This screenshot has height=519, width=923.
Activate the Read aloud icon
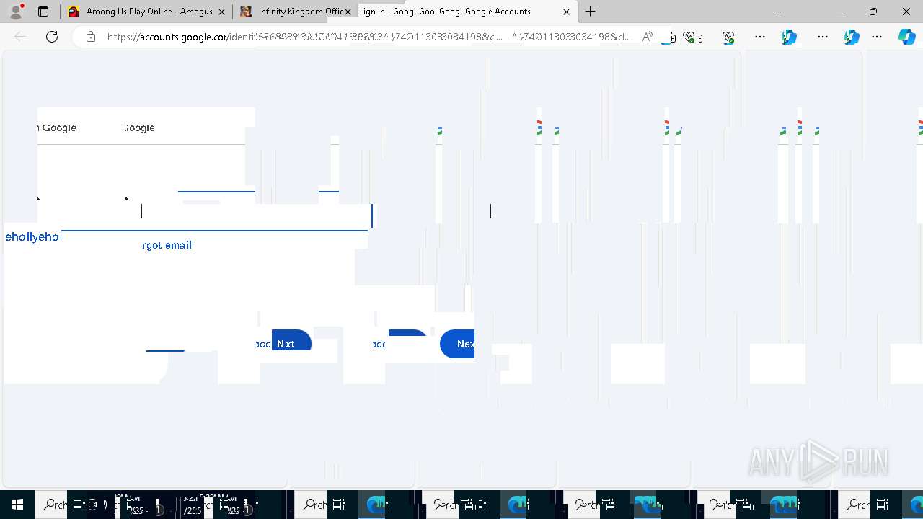[x=648, y=37]
